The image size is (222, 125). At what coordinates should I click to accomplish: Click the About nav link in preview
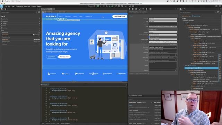pos(60,16)
